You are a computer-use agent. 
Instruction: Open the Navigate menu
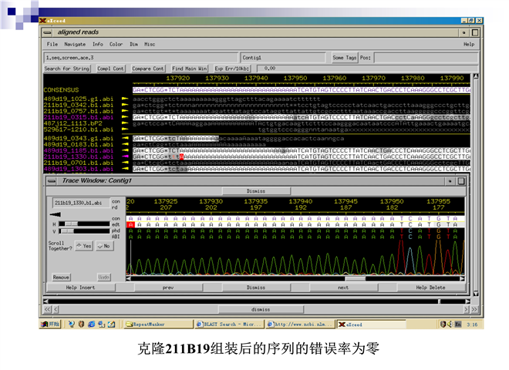point(75,44)
